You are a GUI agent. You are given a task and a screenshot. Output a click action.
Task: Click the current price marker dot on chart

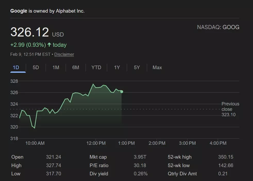pyautogui.click(x=121, y=91)
